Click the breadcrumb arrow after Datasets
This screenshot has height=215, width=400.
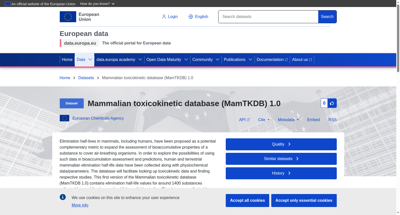click(98, 78)
